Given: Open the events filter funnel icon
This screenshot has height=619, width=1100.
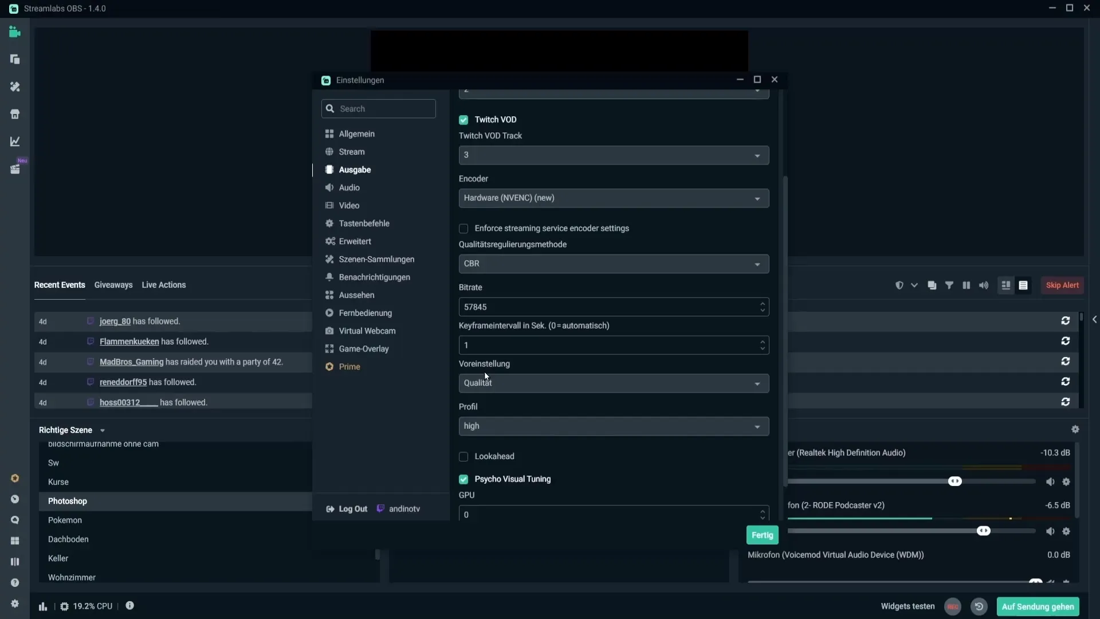Looking at the screenshot, I should point(949,285).
